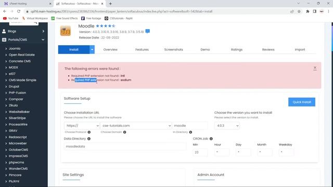333x187 pixels.
Task: Open browser extensions puzzle icon
Action: (308, 11)
